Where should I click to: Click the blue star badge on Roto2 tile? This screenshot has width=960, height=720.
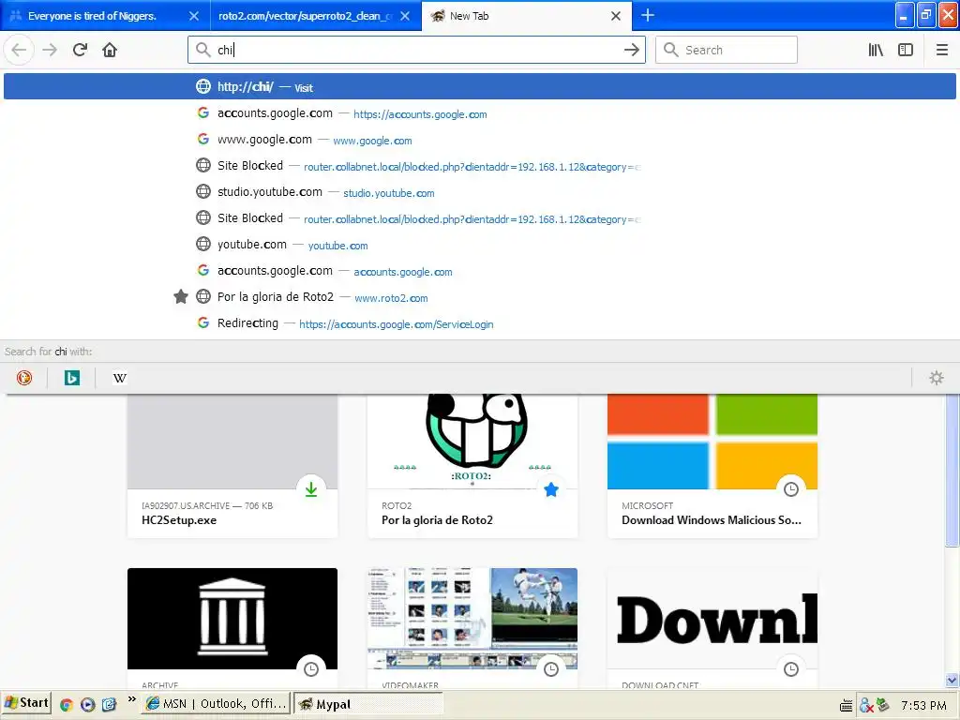pos(551,489)
